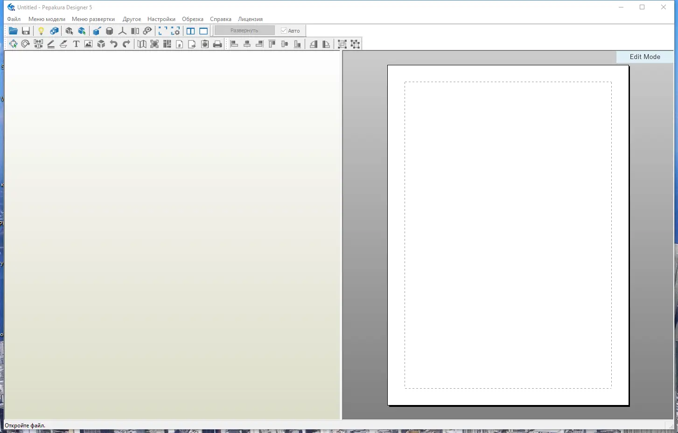
Task: Print using the printer icon
Action: coord(217,44)
